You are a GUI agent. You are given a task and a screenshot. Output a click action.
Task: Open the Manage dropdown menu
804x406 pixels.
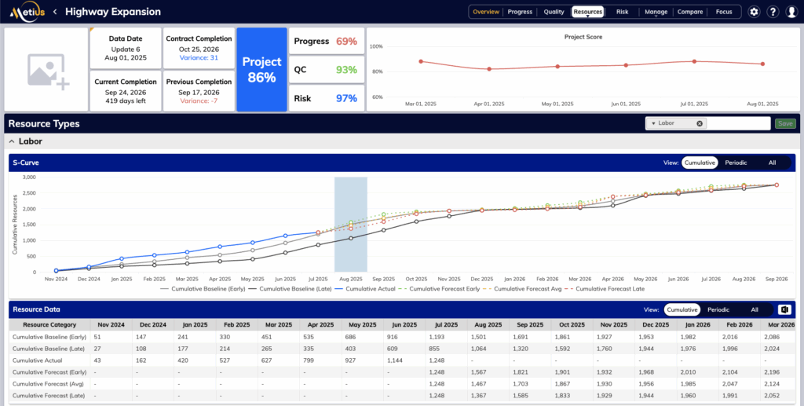tap(656, 12)
